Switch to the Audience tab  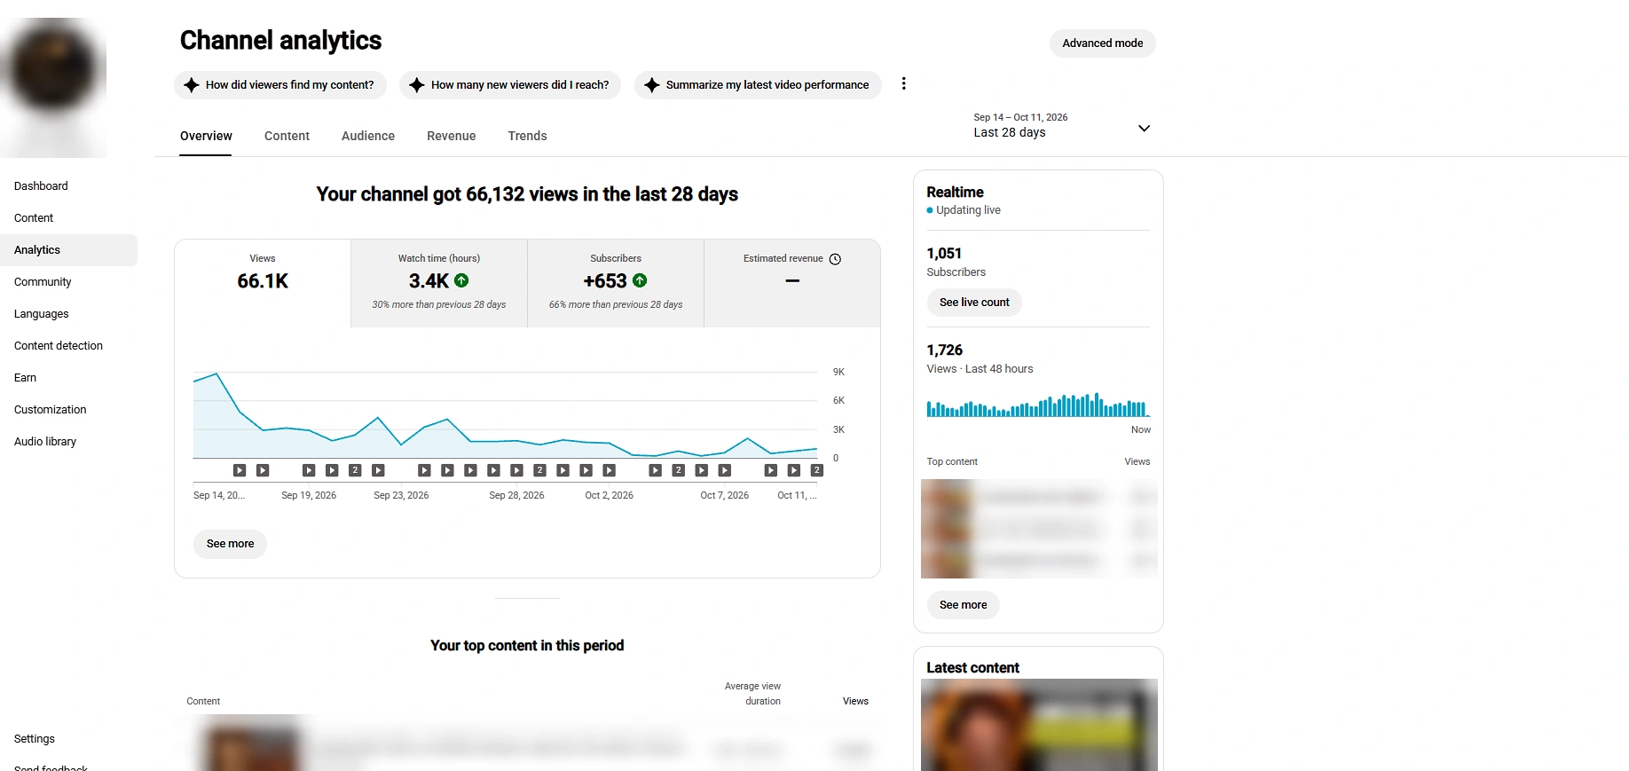pos(368,136)
